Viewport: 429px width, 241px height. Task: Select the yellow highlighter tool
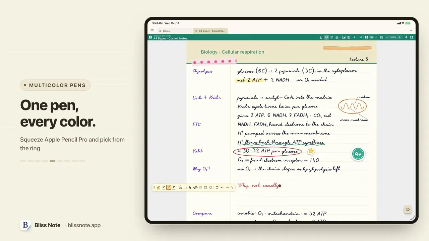tap(159, 187)
